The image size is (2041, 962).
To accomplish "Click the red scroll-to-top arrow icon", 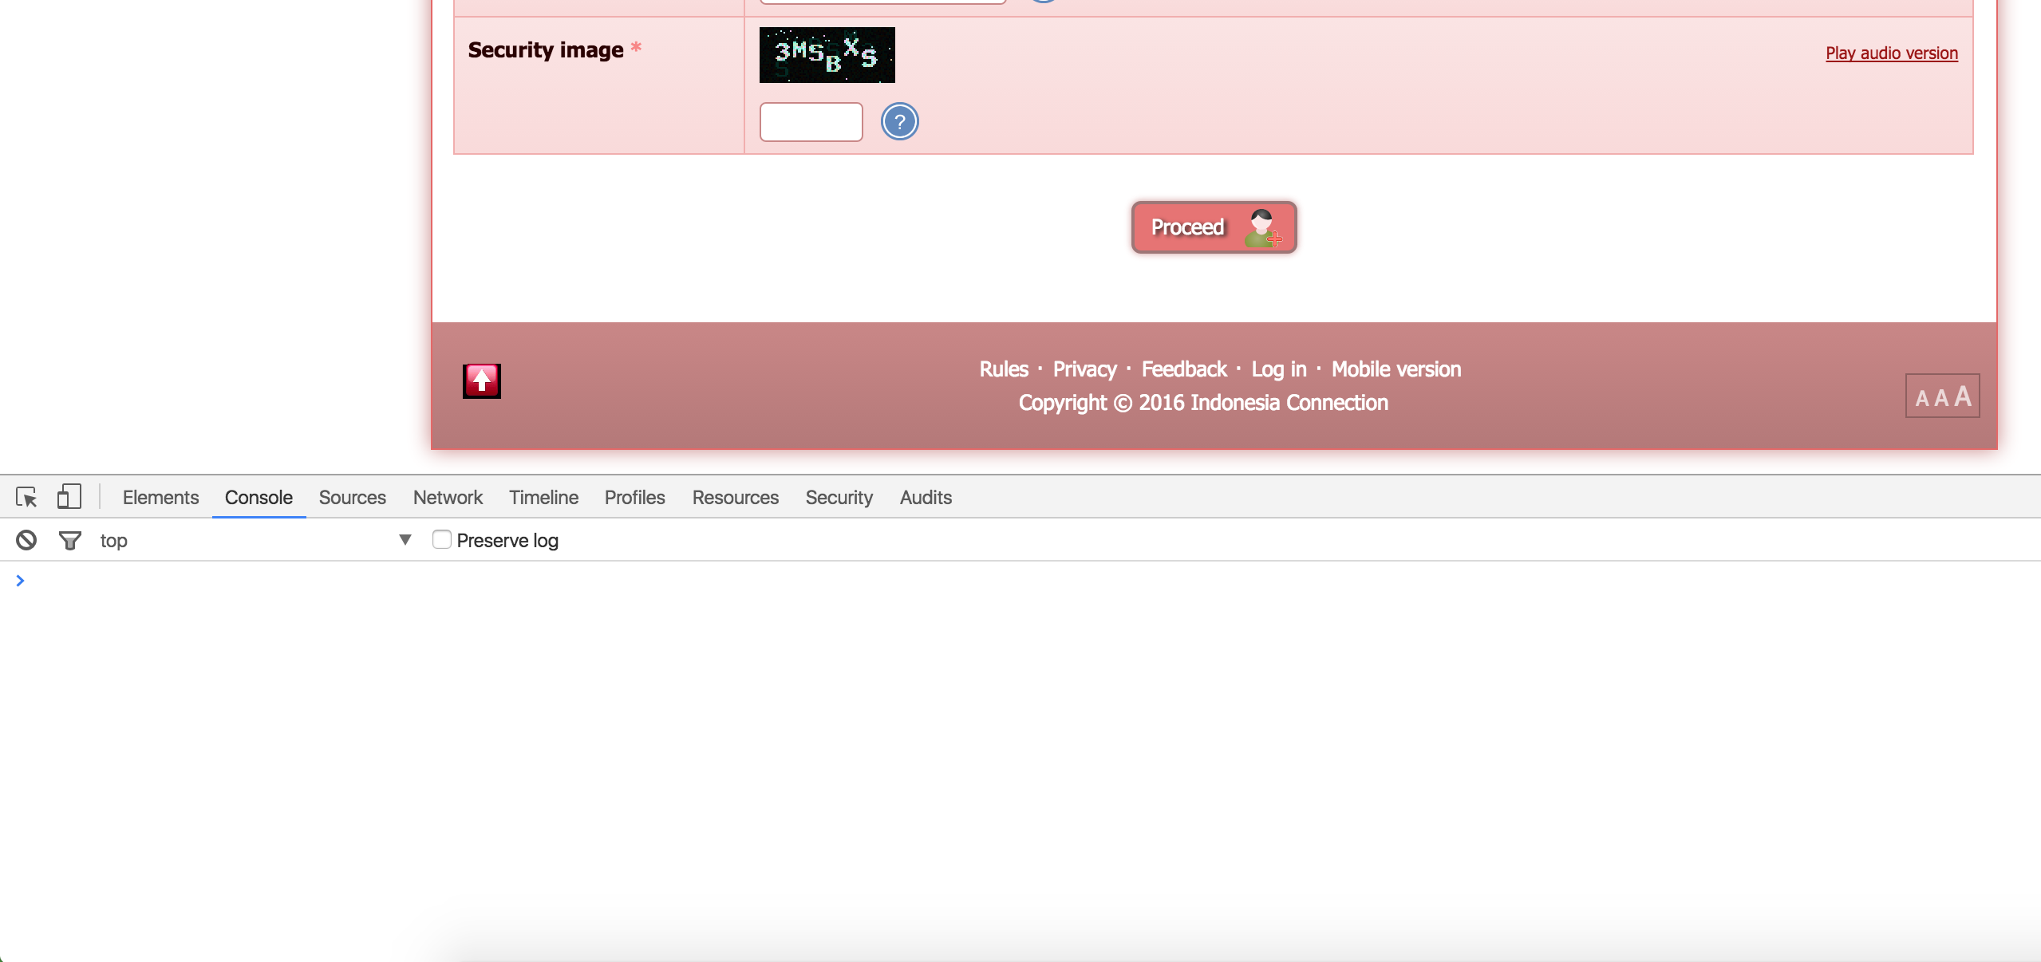I will pos(482,380).
